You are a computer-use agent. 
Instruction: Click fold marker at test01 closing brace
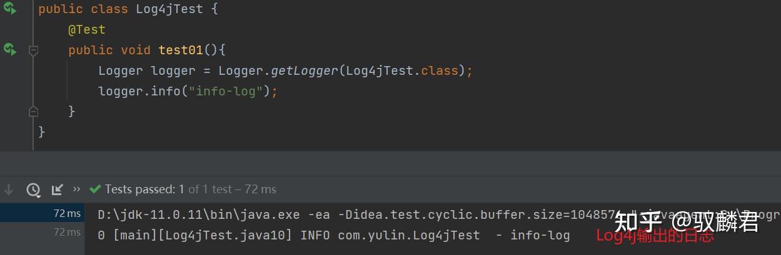pyautogui.click(x=34, y=111)
